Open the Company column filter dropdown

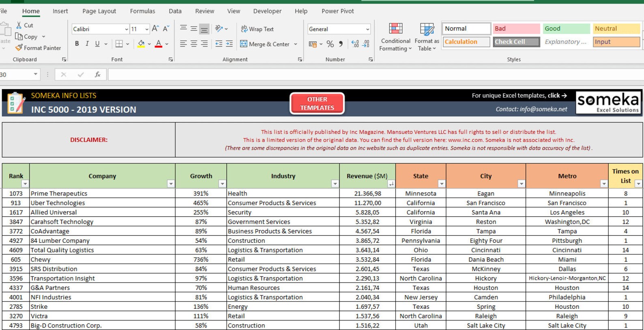point(171,184)
